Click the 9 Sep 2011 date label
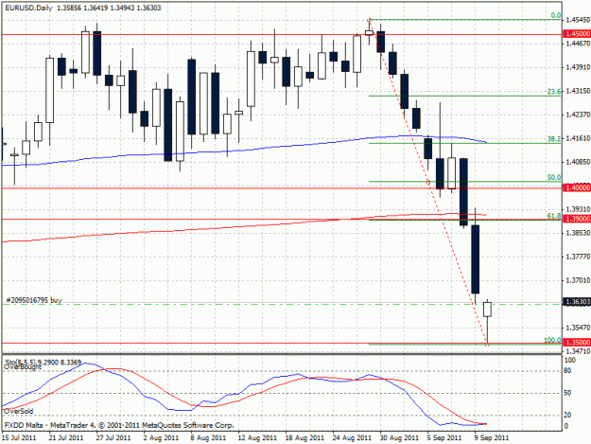This screenshot has width=591, height=444. click(x=492, y=437)
